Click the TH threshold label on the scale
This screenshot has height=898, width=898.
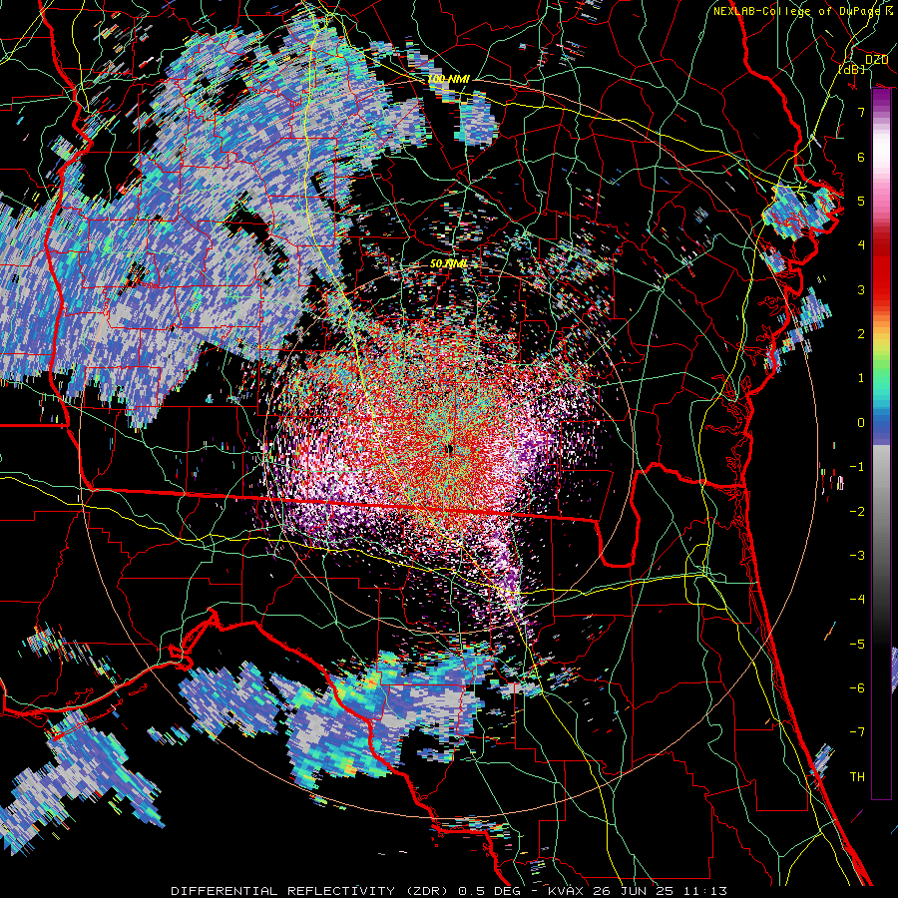coord(857,777)
